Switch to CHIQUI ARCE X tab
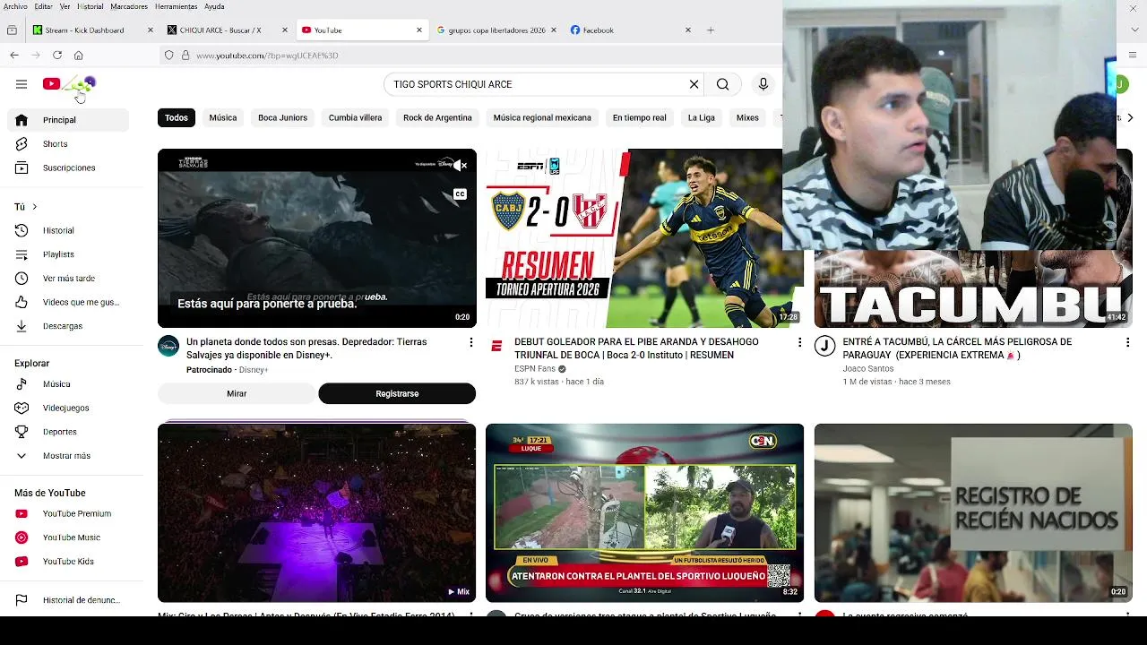Image resolution: width=1147 pixels, height=645 pixels. pyautogui.click(x=228, y=30)
